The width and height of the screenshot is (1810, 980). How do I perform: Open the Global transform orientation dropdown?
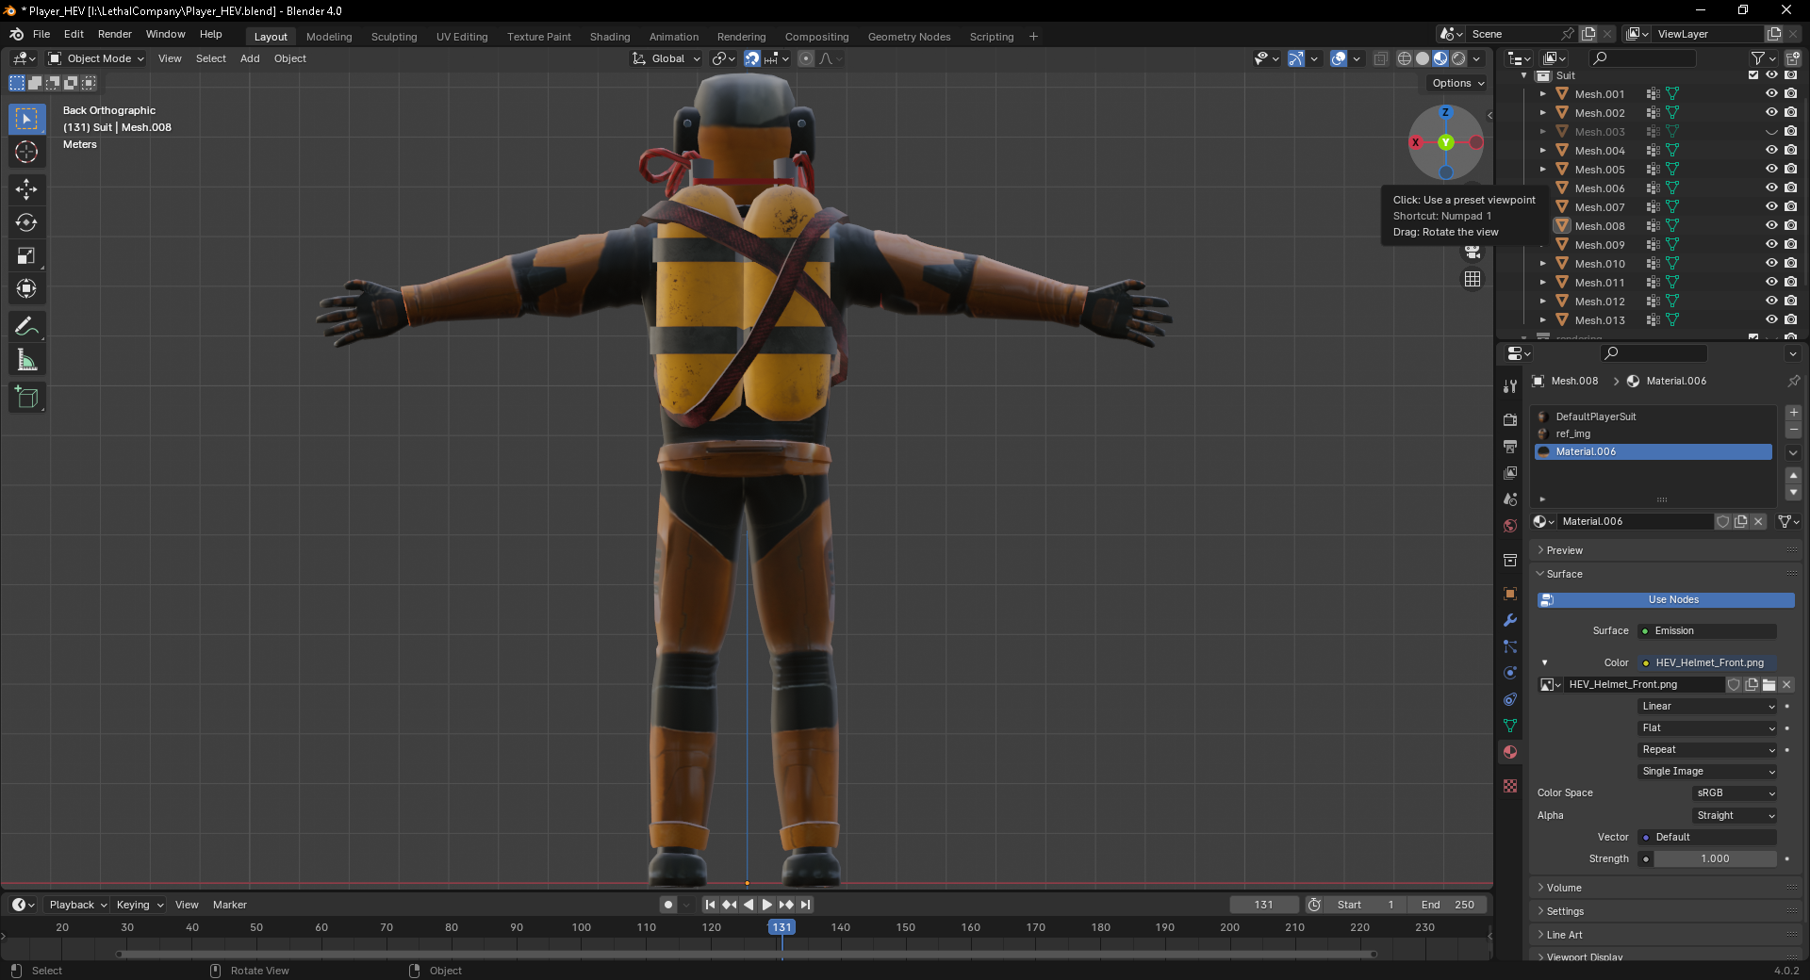coord(666,58)
